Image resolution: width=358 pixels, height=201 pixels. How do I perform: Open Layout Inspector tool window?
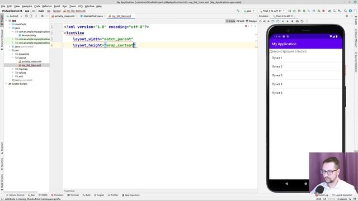[x=342, y=195]
